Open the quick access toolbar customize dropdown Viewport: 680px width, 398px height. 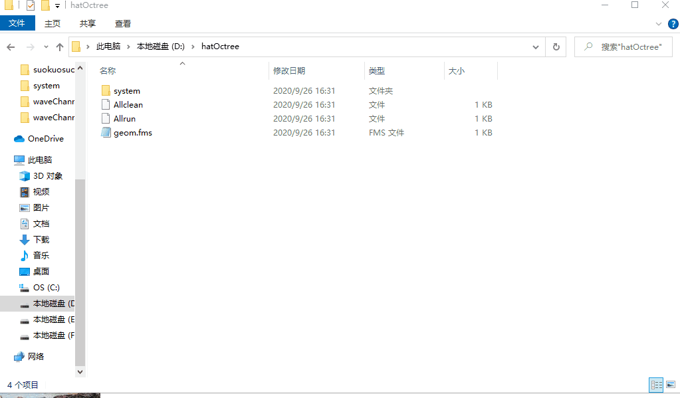point(57,5)
